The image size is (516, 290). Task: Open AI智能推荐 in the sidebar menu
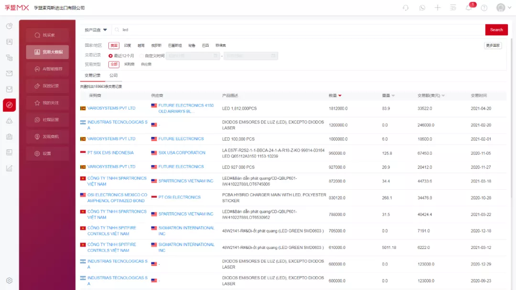click(48, 69)
